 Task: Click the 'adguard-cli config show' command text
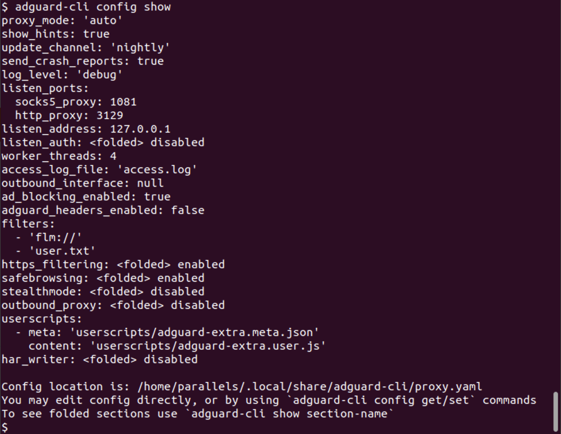point(93,7)
